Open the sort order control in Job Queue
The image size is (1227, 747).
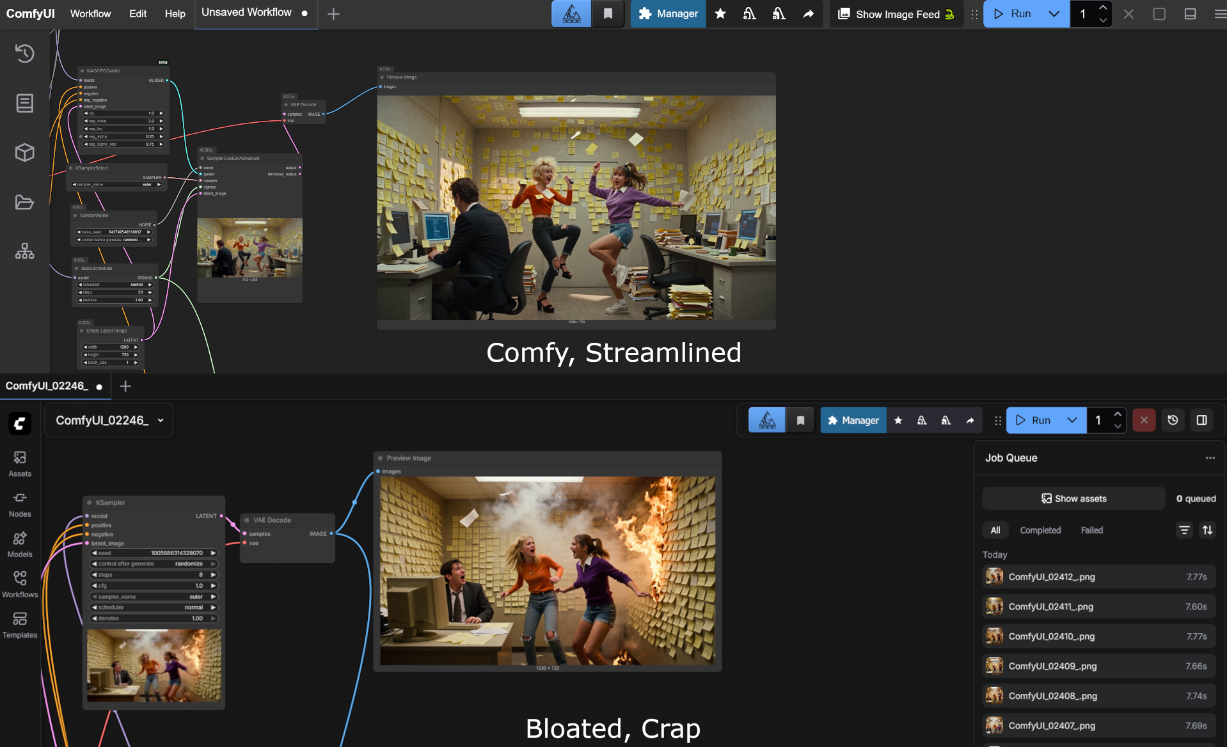pos(1207,530)
